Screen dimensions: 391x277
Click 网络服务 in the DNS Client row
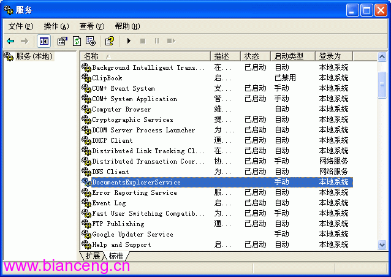click(x=333, y=172)
